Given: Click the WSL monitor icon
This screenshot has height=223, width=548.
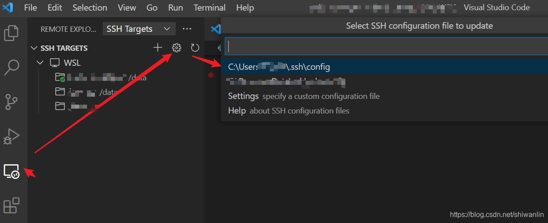Looking at the screenshot, I should pos(54,63).
